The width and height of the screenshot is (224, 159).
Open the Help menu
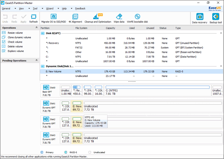point(64,9)
